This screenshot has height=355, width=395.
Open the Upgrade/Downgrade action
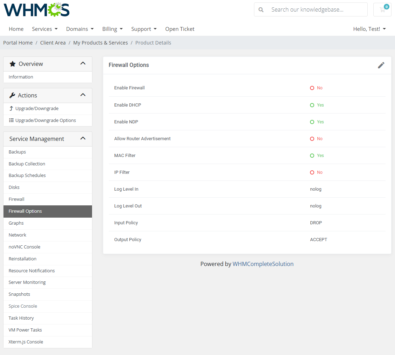pos(48,109)
